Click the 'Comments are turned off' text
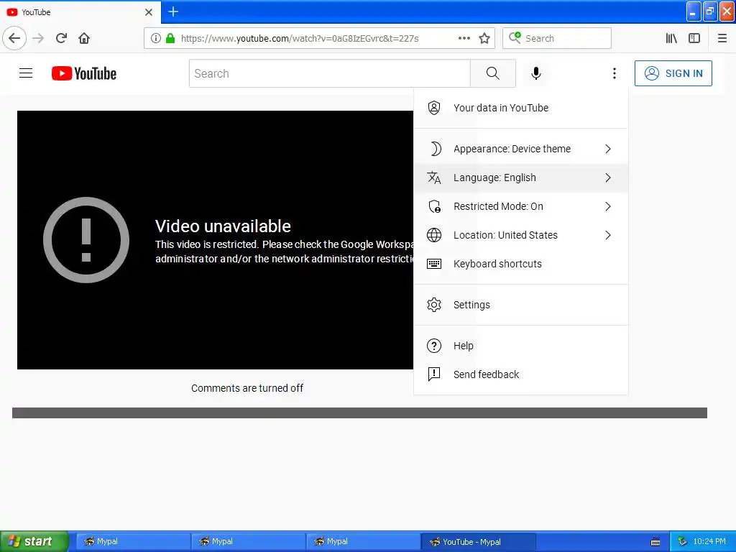The height and width of the screenshot is (552, 736). tap(247, 388)
